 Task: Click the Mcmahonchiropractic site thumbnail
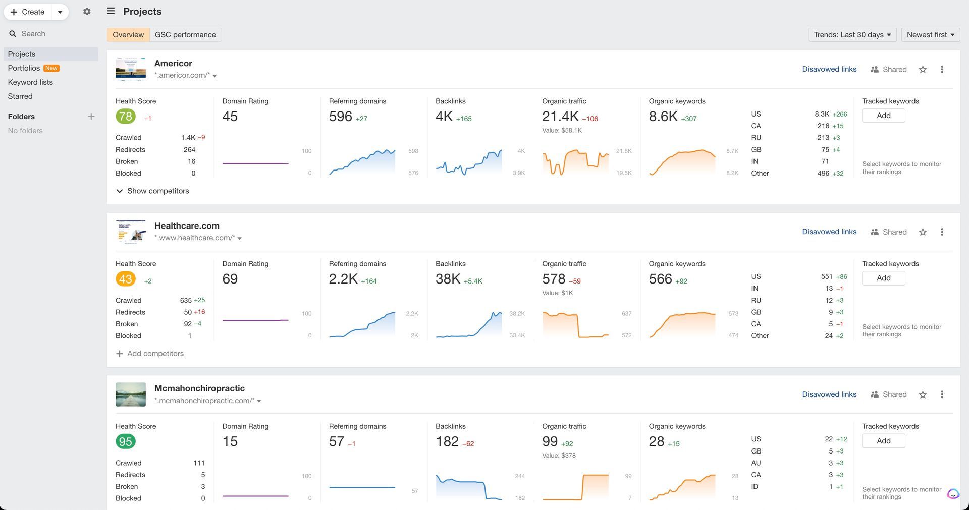pyautogui.click(x=131, y=394)
